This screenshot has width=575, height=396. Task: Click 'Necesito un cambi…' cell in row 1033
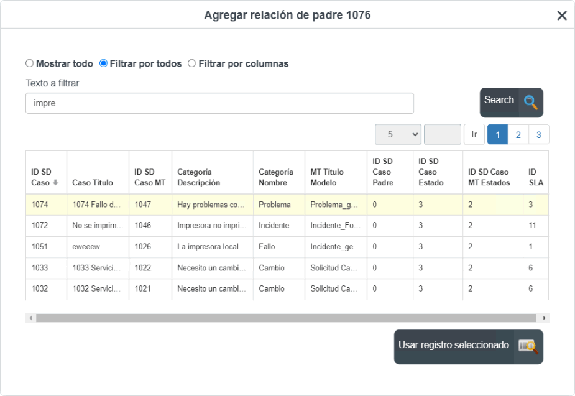coord(213,268)
